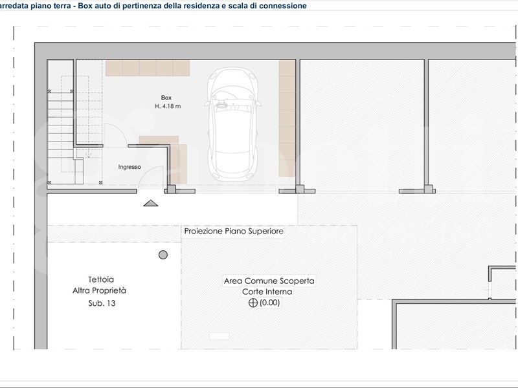
Task: Click the 'Box H. 4.18 m' label
Action: (167, 102)
